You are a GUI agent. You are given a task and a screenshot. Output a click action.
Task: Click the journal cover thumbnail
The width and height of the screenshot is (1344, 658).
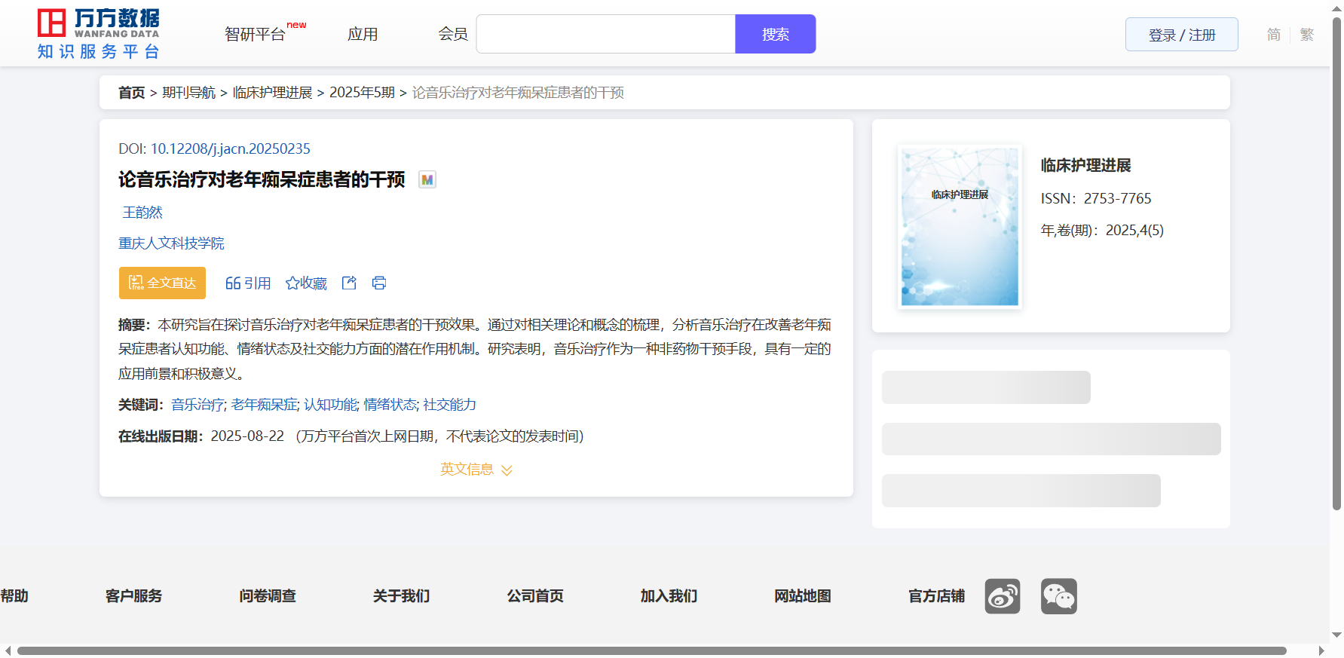tap(960, 226)
